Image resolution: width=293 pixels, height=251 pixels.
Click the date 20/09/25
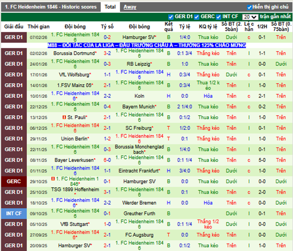[x=39, y=246]
